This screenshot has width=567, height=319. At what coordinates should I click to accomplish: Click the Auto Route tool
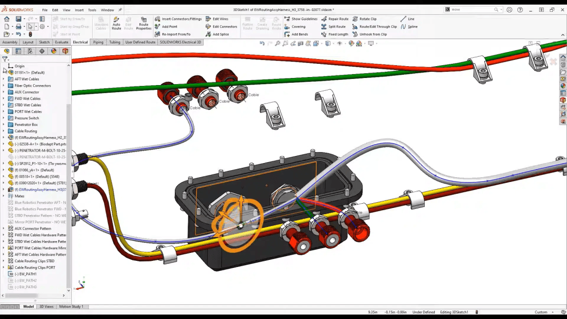(x=116, y=24)
